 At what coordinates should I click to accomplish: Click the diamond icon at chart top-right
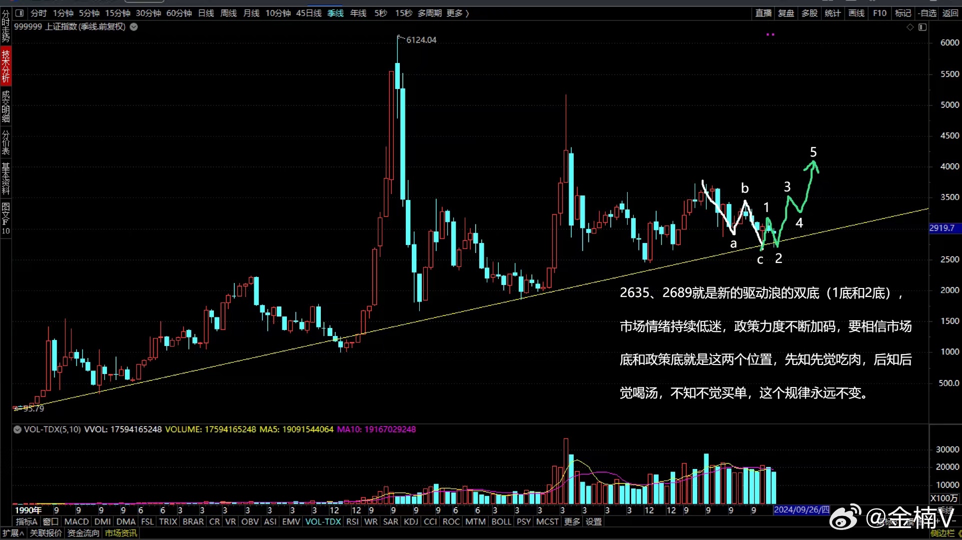[x=910, y=27]
